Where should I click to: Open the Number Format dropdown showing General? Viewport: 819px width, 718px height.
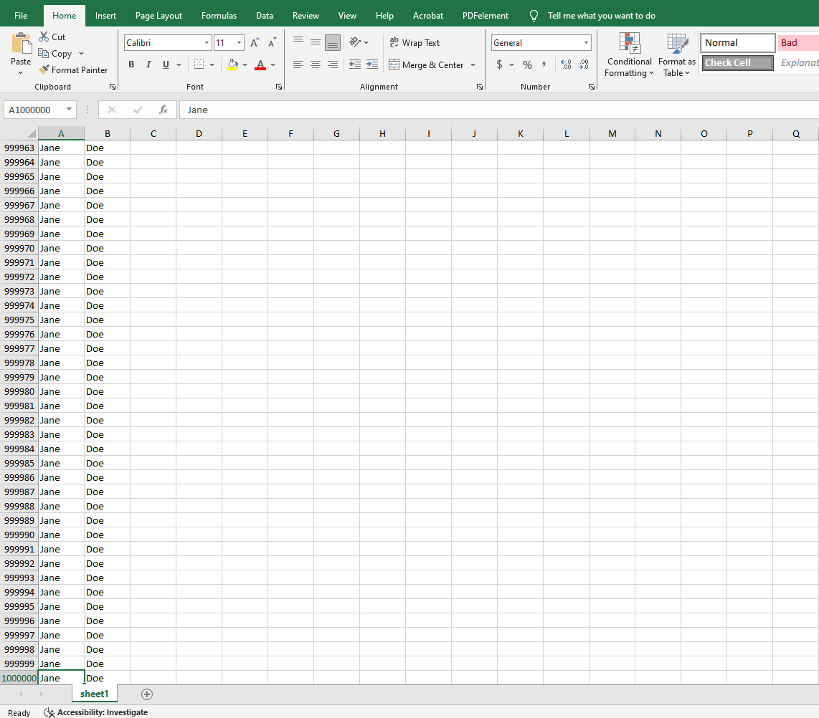tap(541, 42)
